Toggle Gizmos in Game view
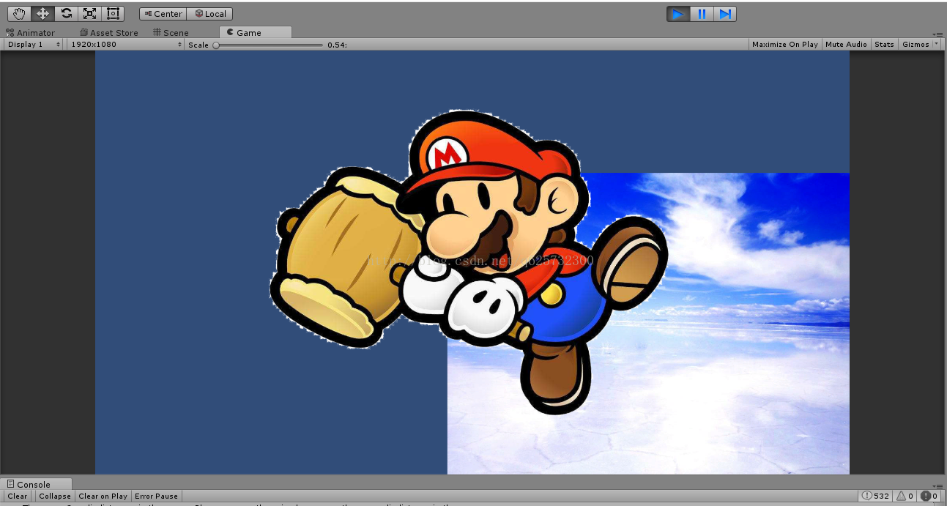 point(916,45)
